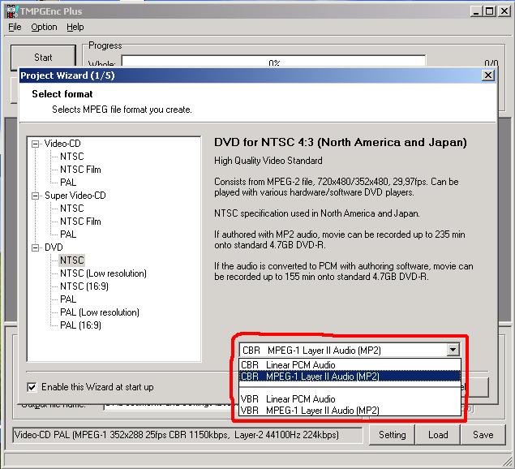Select NTSC under Super Video-CD
The image size is (515, 469).
(x=72, y=209)
